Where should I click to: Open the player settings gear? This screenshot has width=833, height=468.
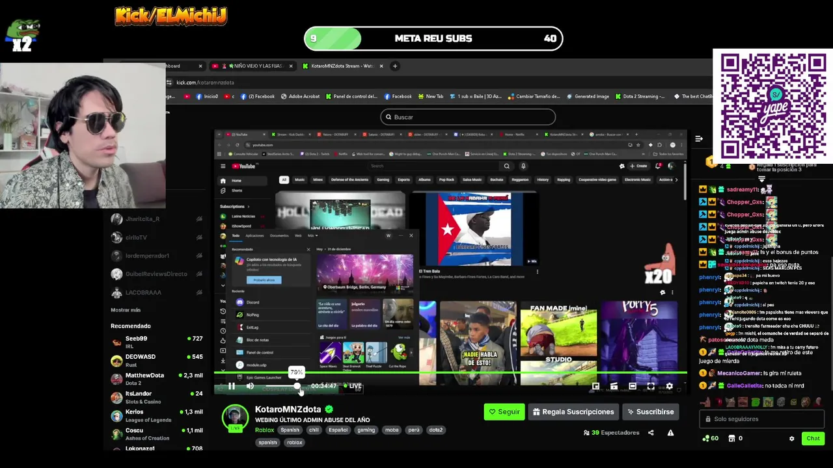(669, 386)
